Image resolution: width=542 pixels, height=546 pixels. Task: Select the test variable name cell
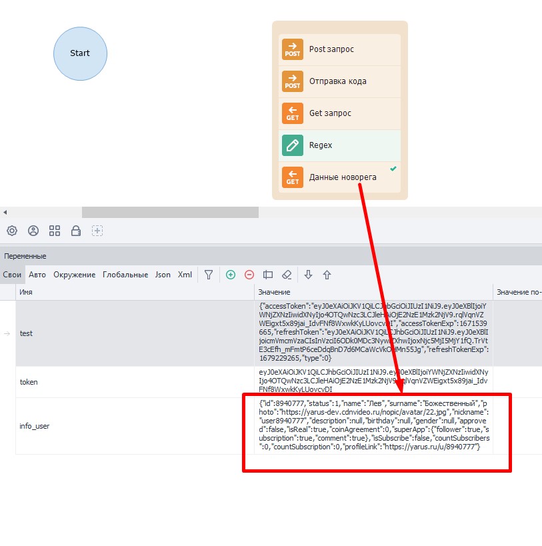[135, 333]
